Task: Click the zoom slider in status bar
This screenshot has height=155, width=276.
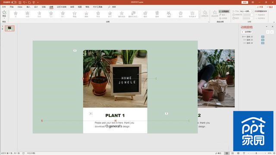Action: (256, 153)
